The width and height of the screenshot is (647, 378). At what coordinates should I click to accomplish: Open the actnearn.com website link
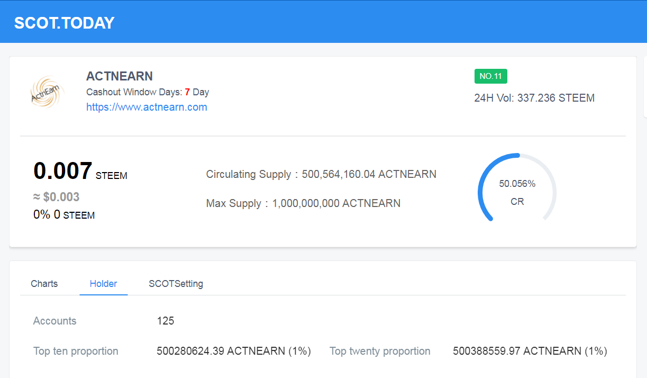(147, 106)
